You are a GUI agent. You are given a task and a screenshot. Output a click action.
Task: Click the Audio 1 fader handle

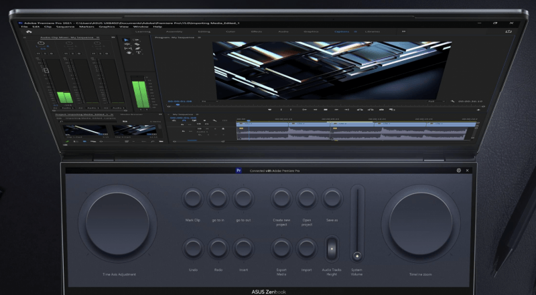coord(46,70)
